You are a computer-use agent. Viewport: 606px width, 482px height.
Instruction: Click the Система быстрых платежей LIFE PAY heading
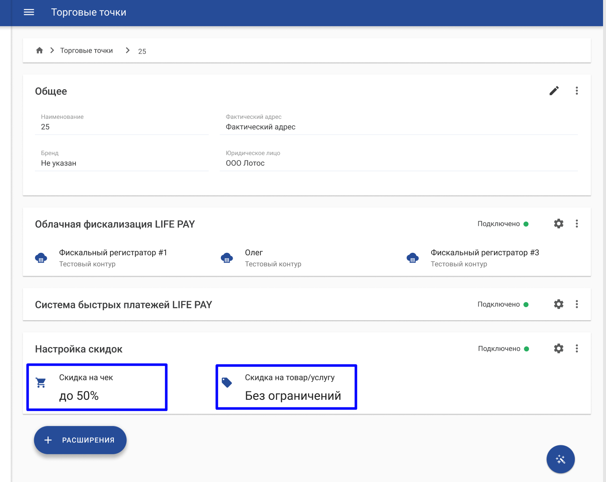click(123, 305)
